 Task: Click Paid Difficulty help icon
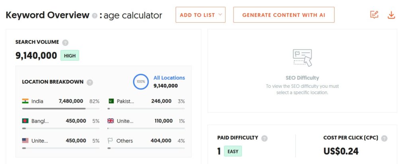[265, 138]
